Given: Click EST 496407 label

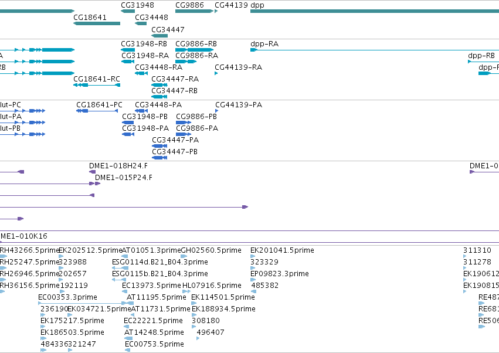Looking at the screenshot, I should click(211, 333).
